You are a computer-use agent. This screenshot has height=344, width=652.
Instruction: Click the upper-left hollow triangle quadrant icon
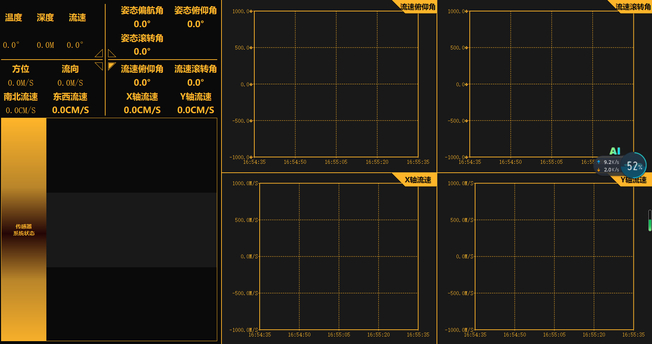pyautogui.click(x=99, y=53)
